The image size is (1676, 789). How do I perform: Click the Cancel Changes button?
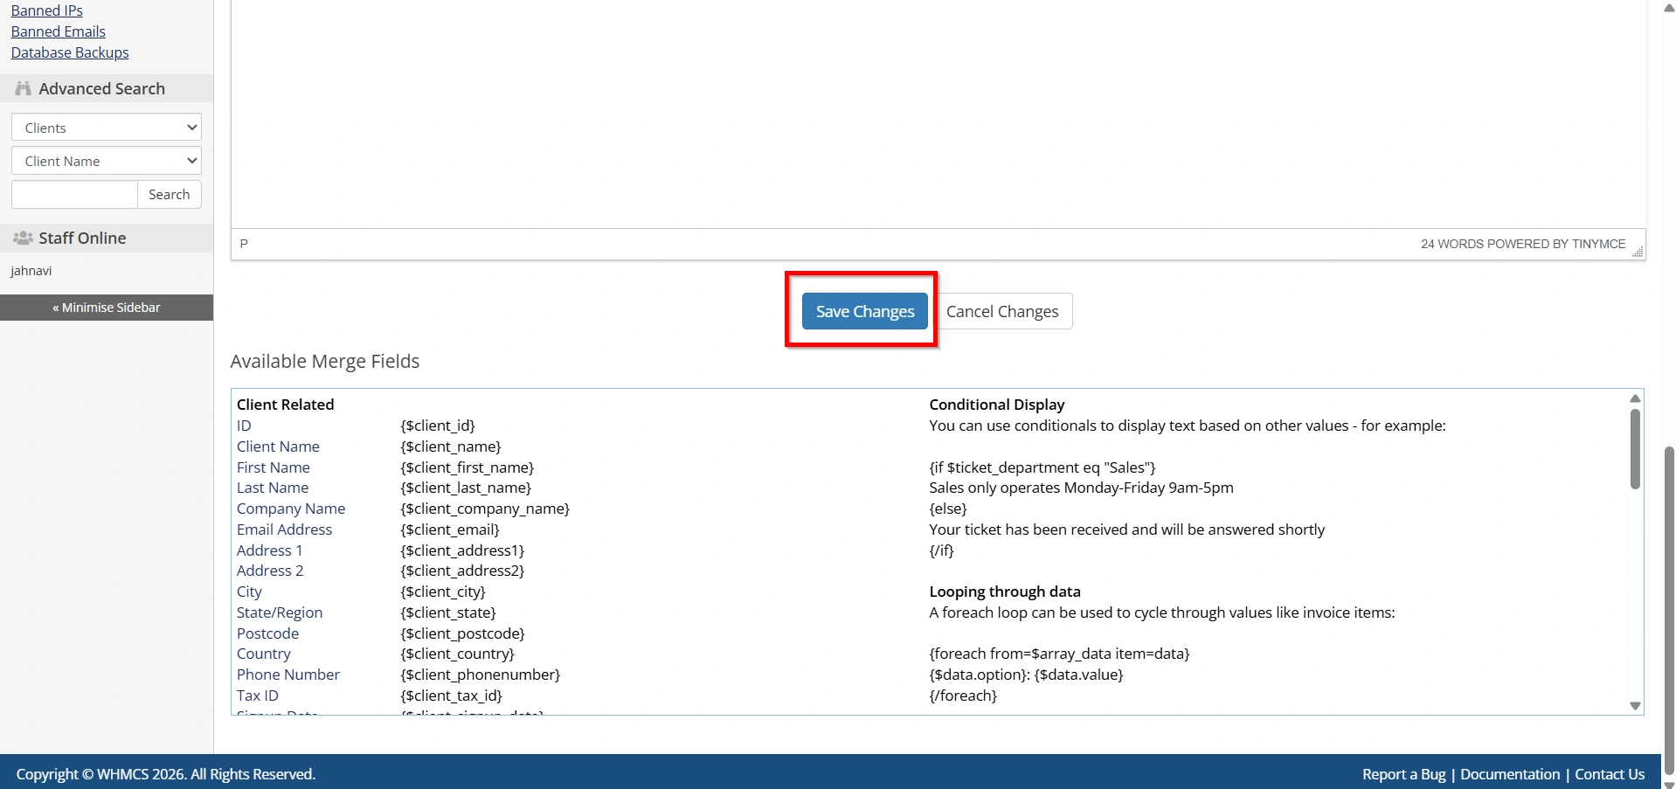[1001, 311]
